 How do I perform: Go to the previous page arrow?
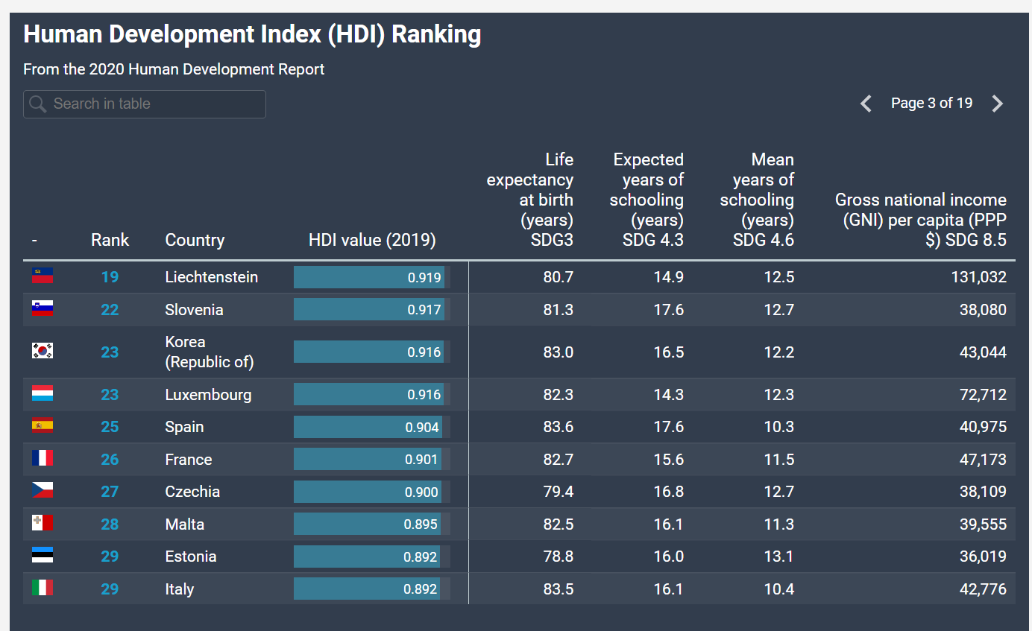[x=866, y=104]
